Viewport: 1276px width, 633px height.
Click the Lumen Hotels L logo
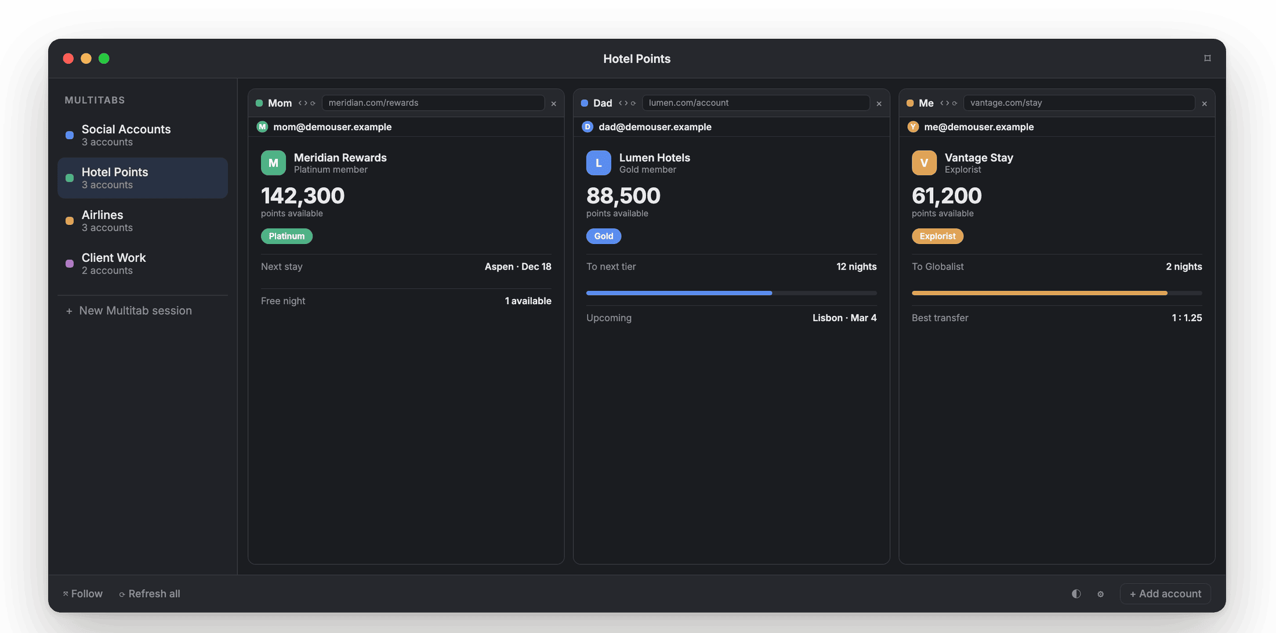coord(599,163)
